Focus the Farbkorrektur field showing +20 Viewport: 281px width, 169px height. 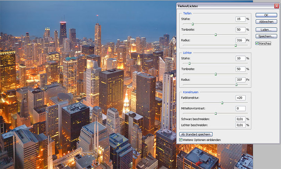(x=240, y=98)
